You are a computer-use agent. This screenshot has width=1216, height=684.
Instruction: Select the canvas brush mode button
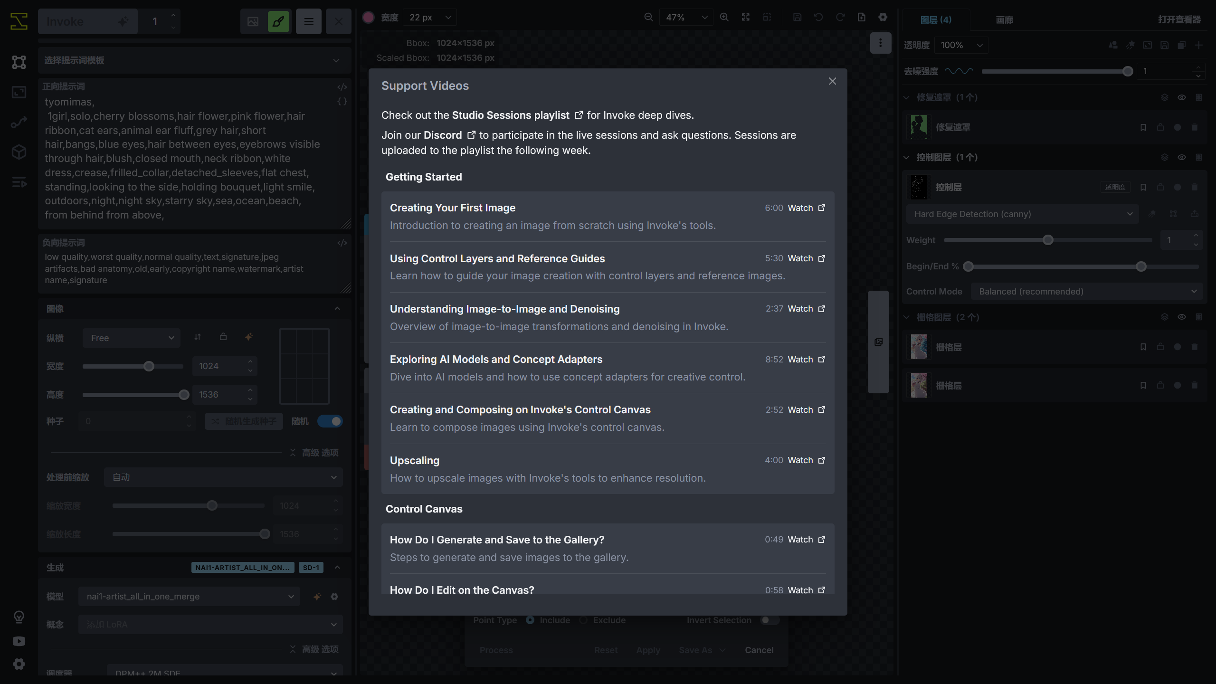click(x=278, y=21)
